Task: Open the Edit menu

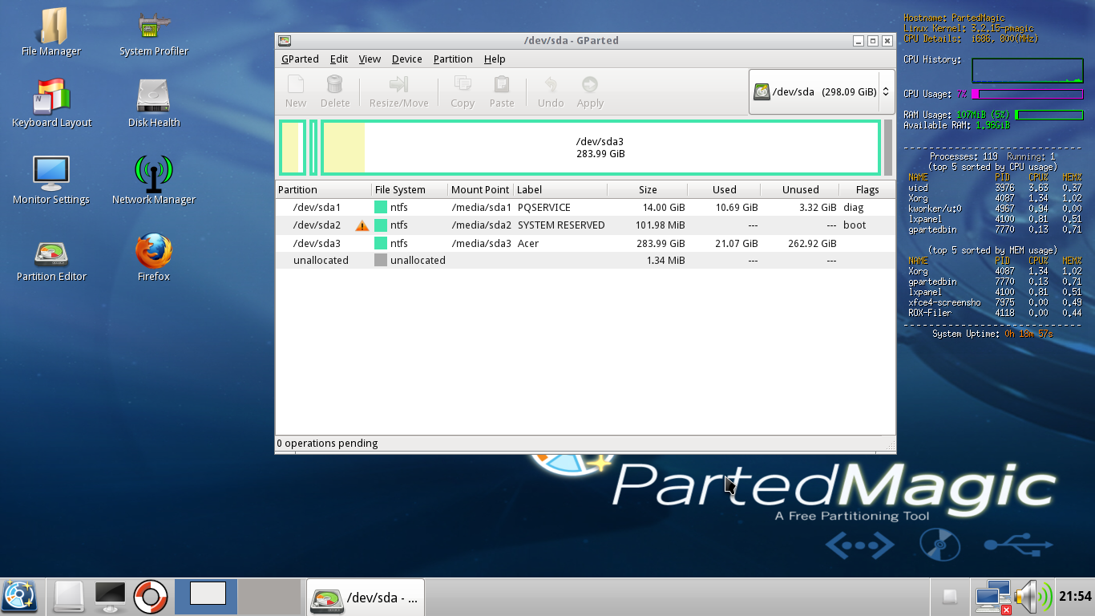Action: point(339,59)
